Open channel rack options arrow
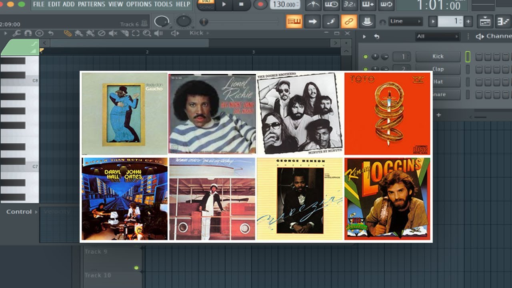Screen dimensions: 512x288 364,36
